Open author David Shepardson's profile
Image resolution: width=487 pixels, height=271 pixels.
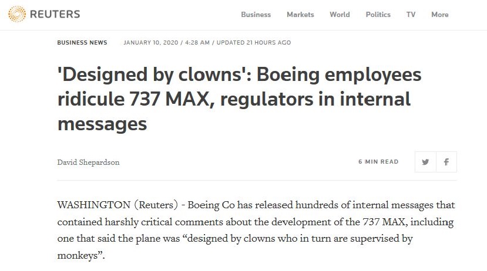point(88,162)
